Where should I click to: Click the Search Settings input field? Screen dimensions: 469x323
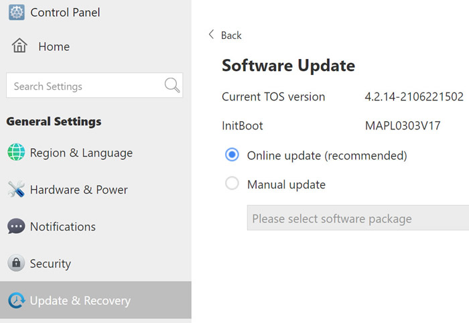click(x=94, y=85)
